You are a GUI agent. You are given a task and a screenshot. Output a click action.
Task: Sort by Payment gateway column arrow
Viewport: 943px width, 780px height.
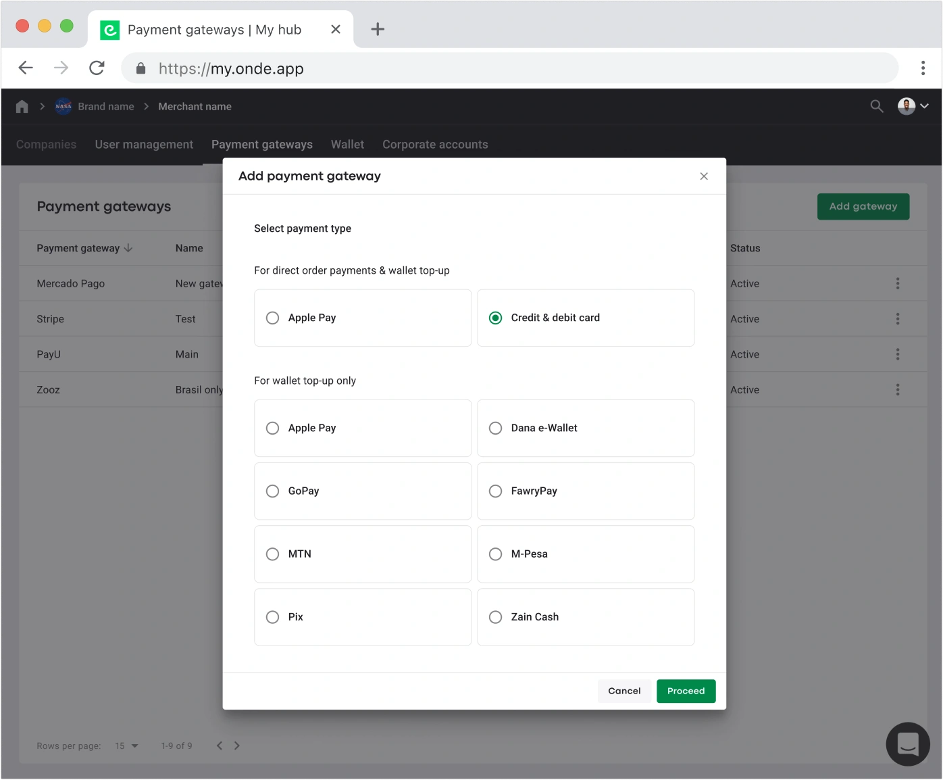(x=128, y=248)
